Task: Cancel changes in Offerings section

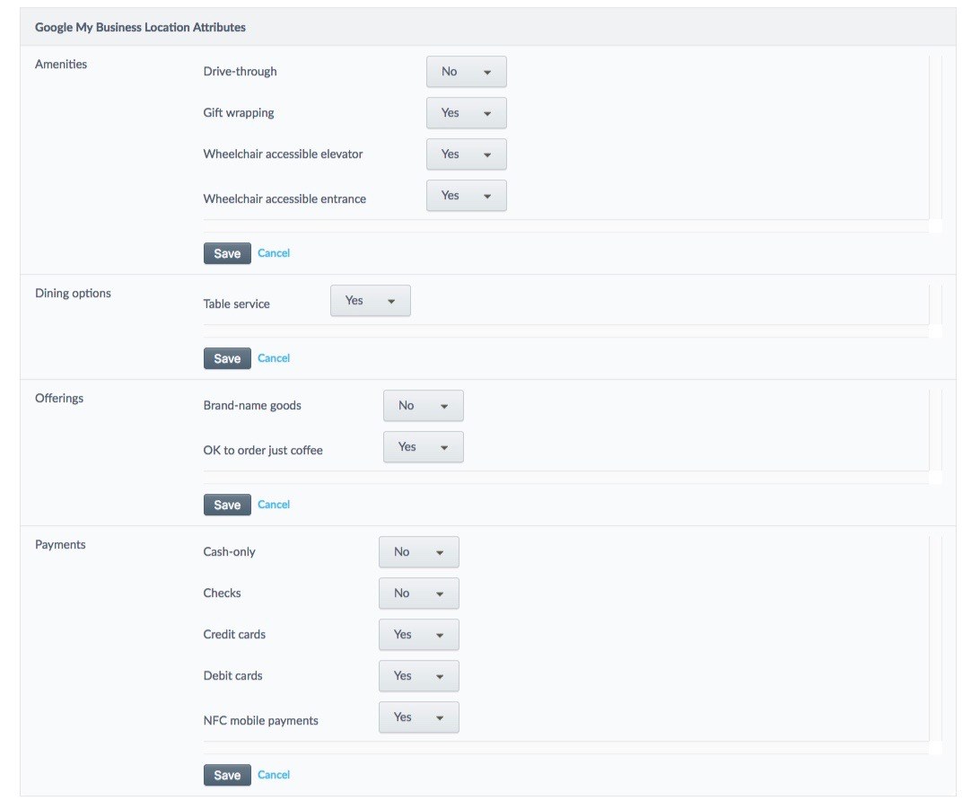Action: pos(274,505)
